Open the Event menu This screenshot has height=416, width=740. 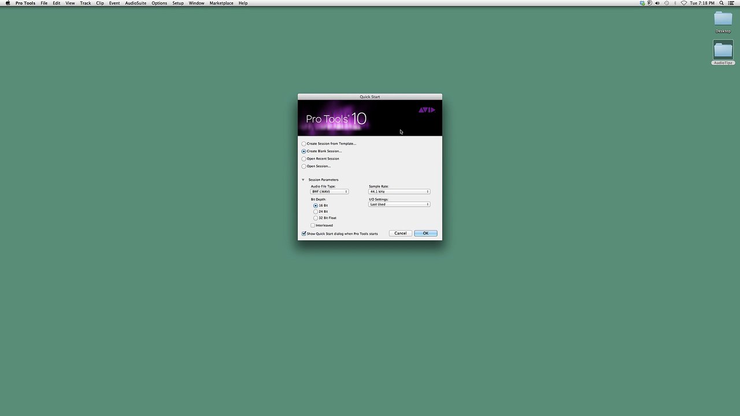tap(114, 3)
